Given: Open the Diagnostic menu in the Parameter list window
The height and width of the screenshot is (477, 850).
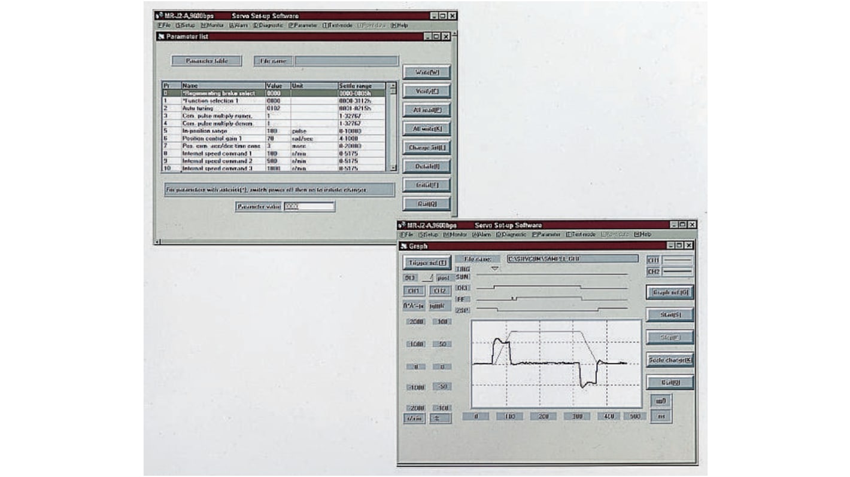Looking at the screenshot, I should [268, 26].
